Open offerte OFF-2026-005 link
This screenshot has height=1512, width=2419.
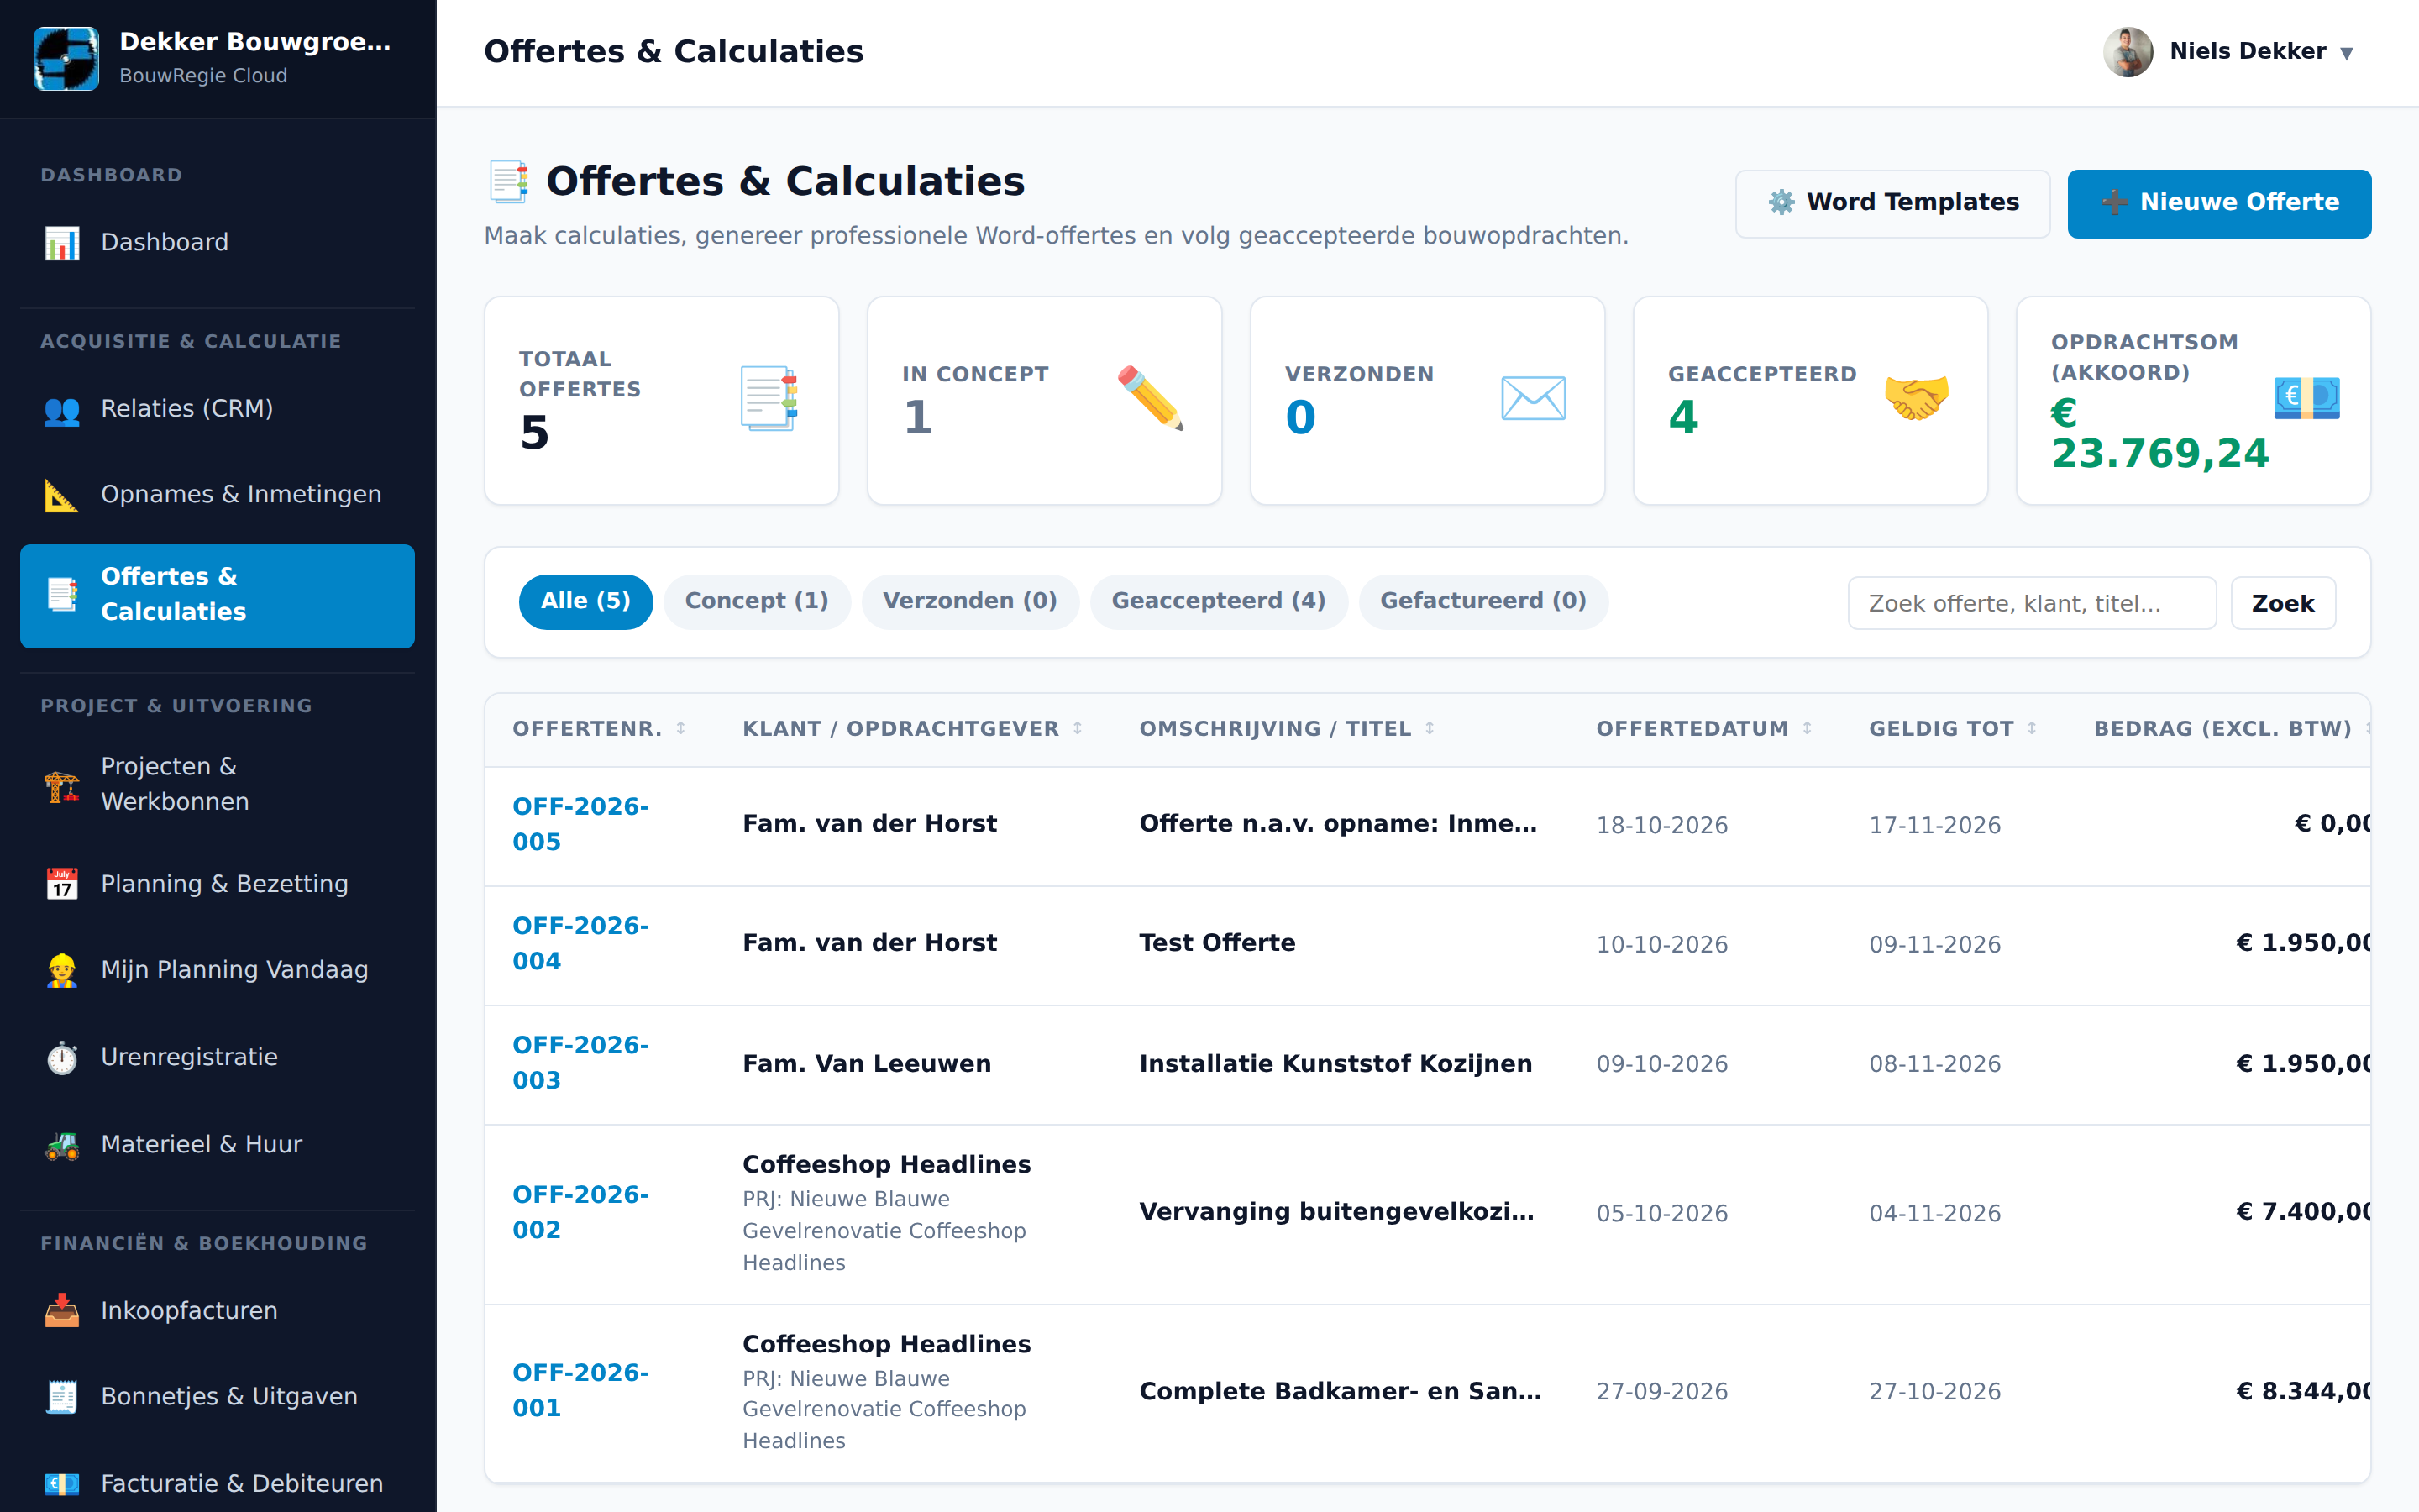580,824
